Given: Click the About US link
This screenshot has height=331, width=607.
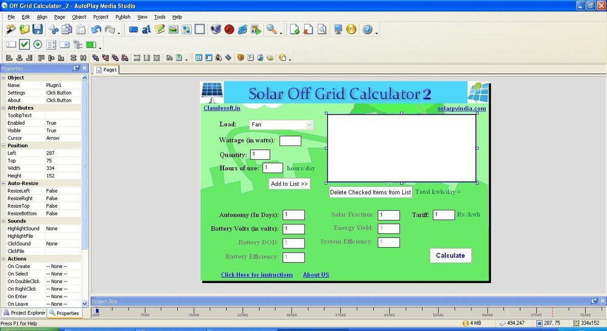Looking at the screenshot, I should pos(316,275).
